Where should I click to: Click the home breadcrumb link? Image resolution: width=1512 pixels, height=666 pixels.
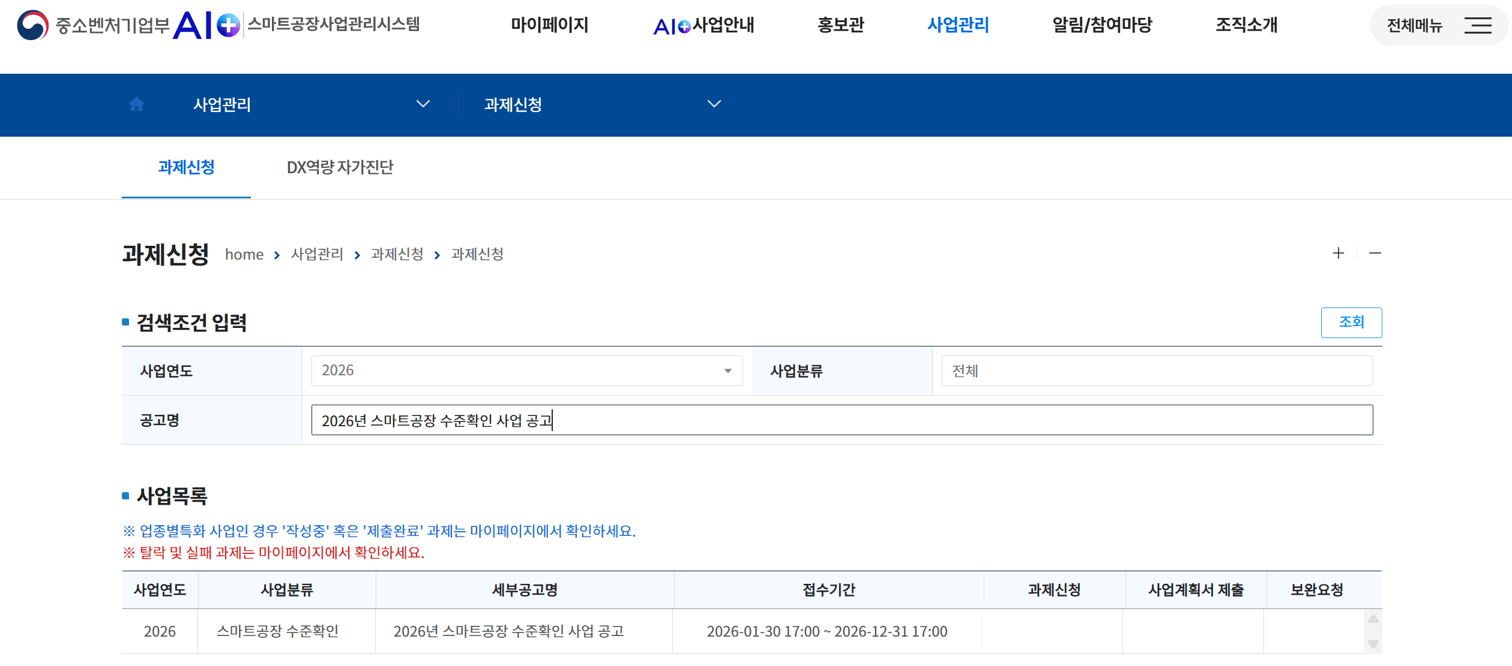click(244, 254)
